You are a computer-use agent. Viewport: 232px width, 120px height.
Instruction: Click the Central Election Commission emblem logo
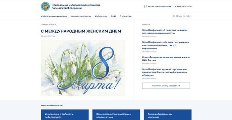(45, 6)
